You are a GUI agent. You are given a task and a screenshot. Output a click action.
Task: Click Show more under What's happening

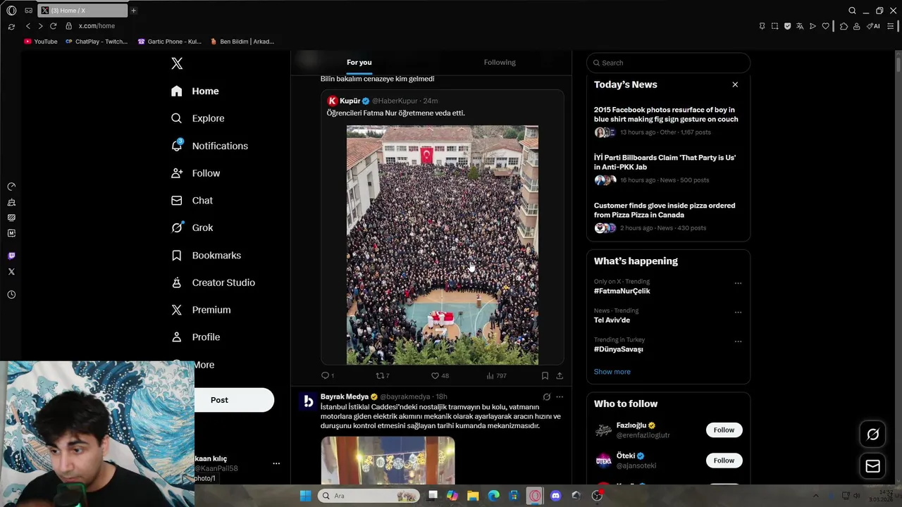(x=612, y=372)
